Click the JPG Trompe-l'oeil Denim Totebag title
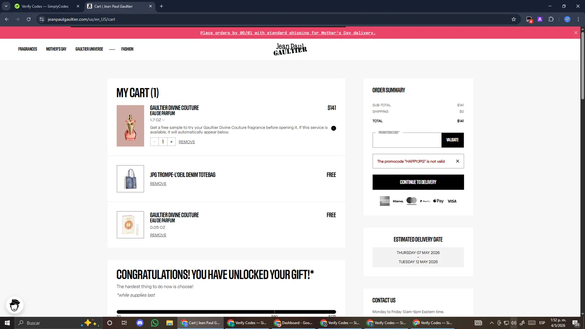 (183, 175)
